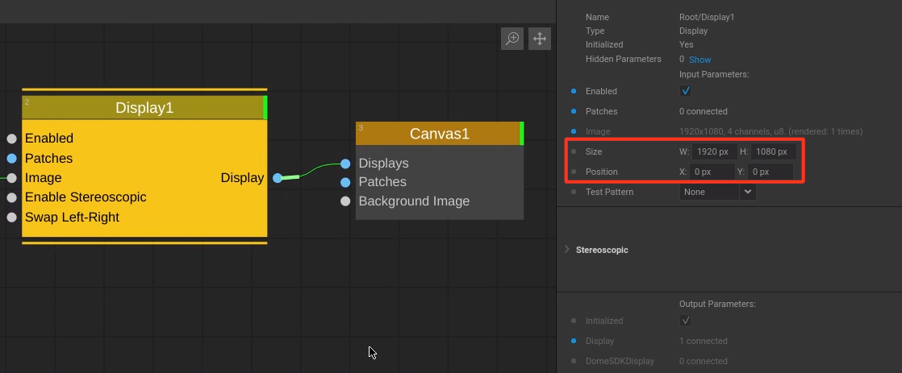
Task: Click the '1920x1080, 4 channels' image info
Action: 770,131
